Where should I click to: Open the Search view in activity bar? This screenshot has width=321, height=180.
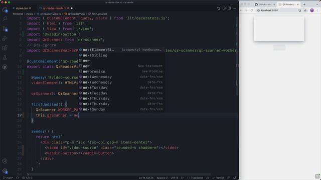5,19
